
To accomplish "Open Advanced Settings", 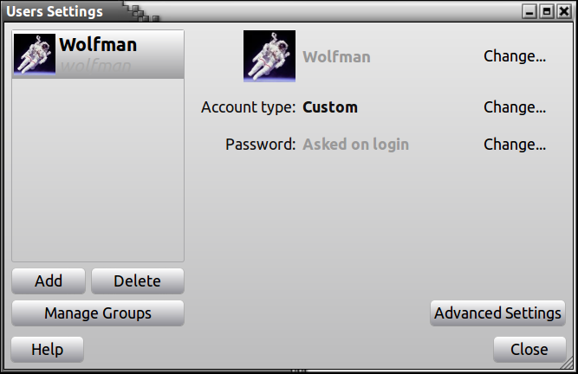I will click(497, 313).
